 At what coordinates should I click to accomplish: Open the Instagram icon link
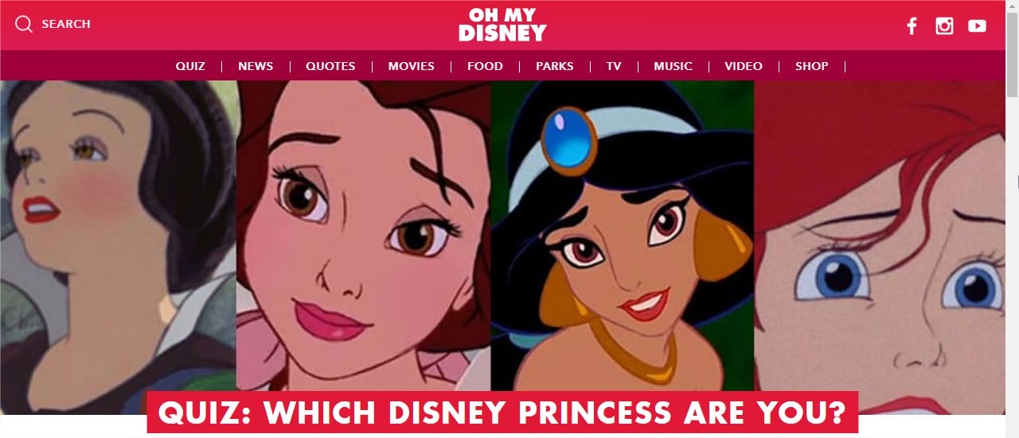click(944, 25)
